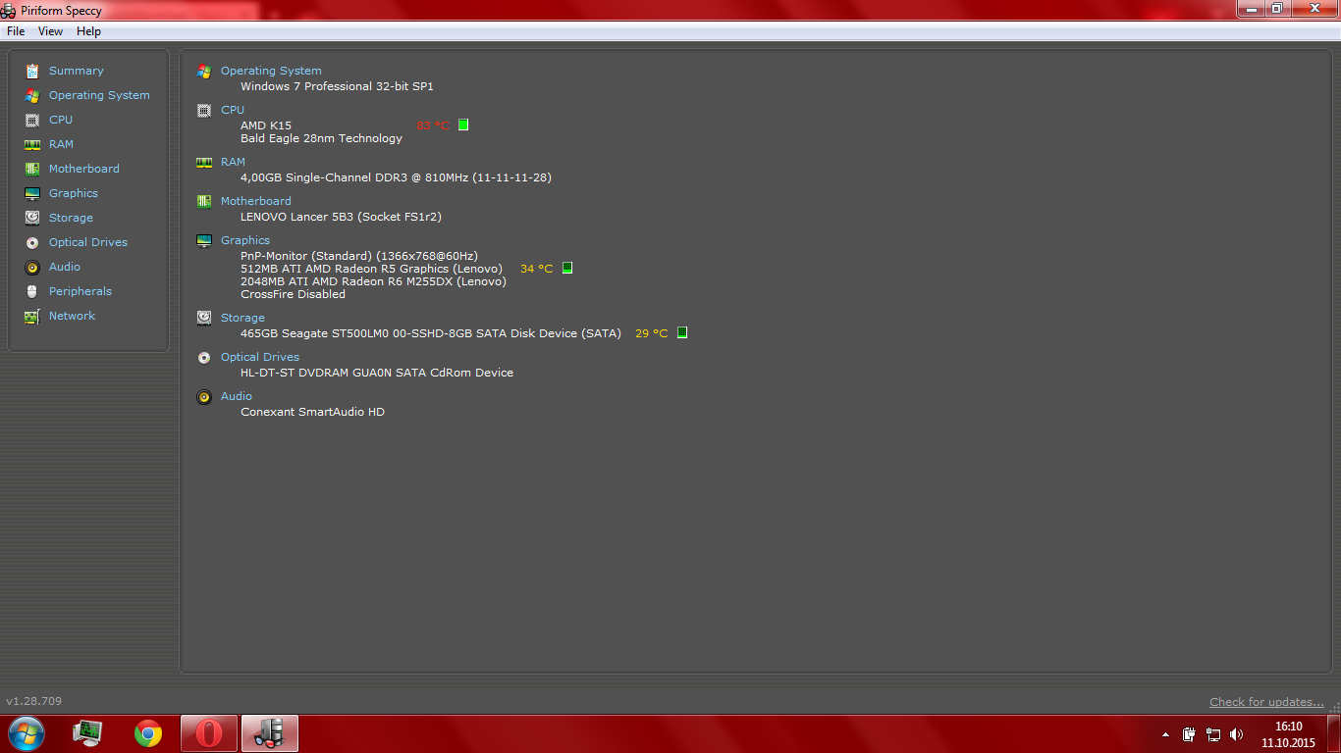1341x753 pixels.
Task: Click the monitor icon beside Graphics heading
Action: [204, 240]
